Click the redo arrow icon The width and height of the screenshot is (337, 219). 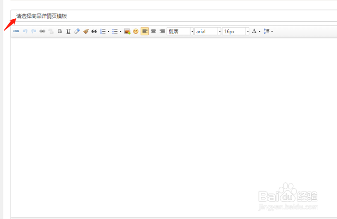click(x=34, y=31)
